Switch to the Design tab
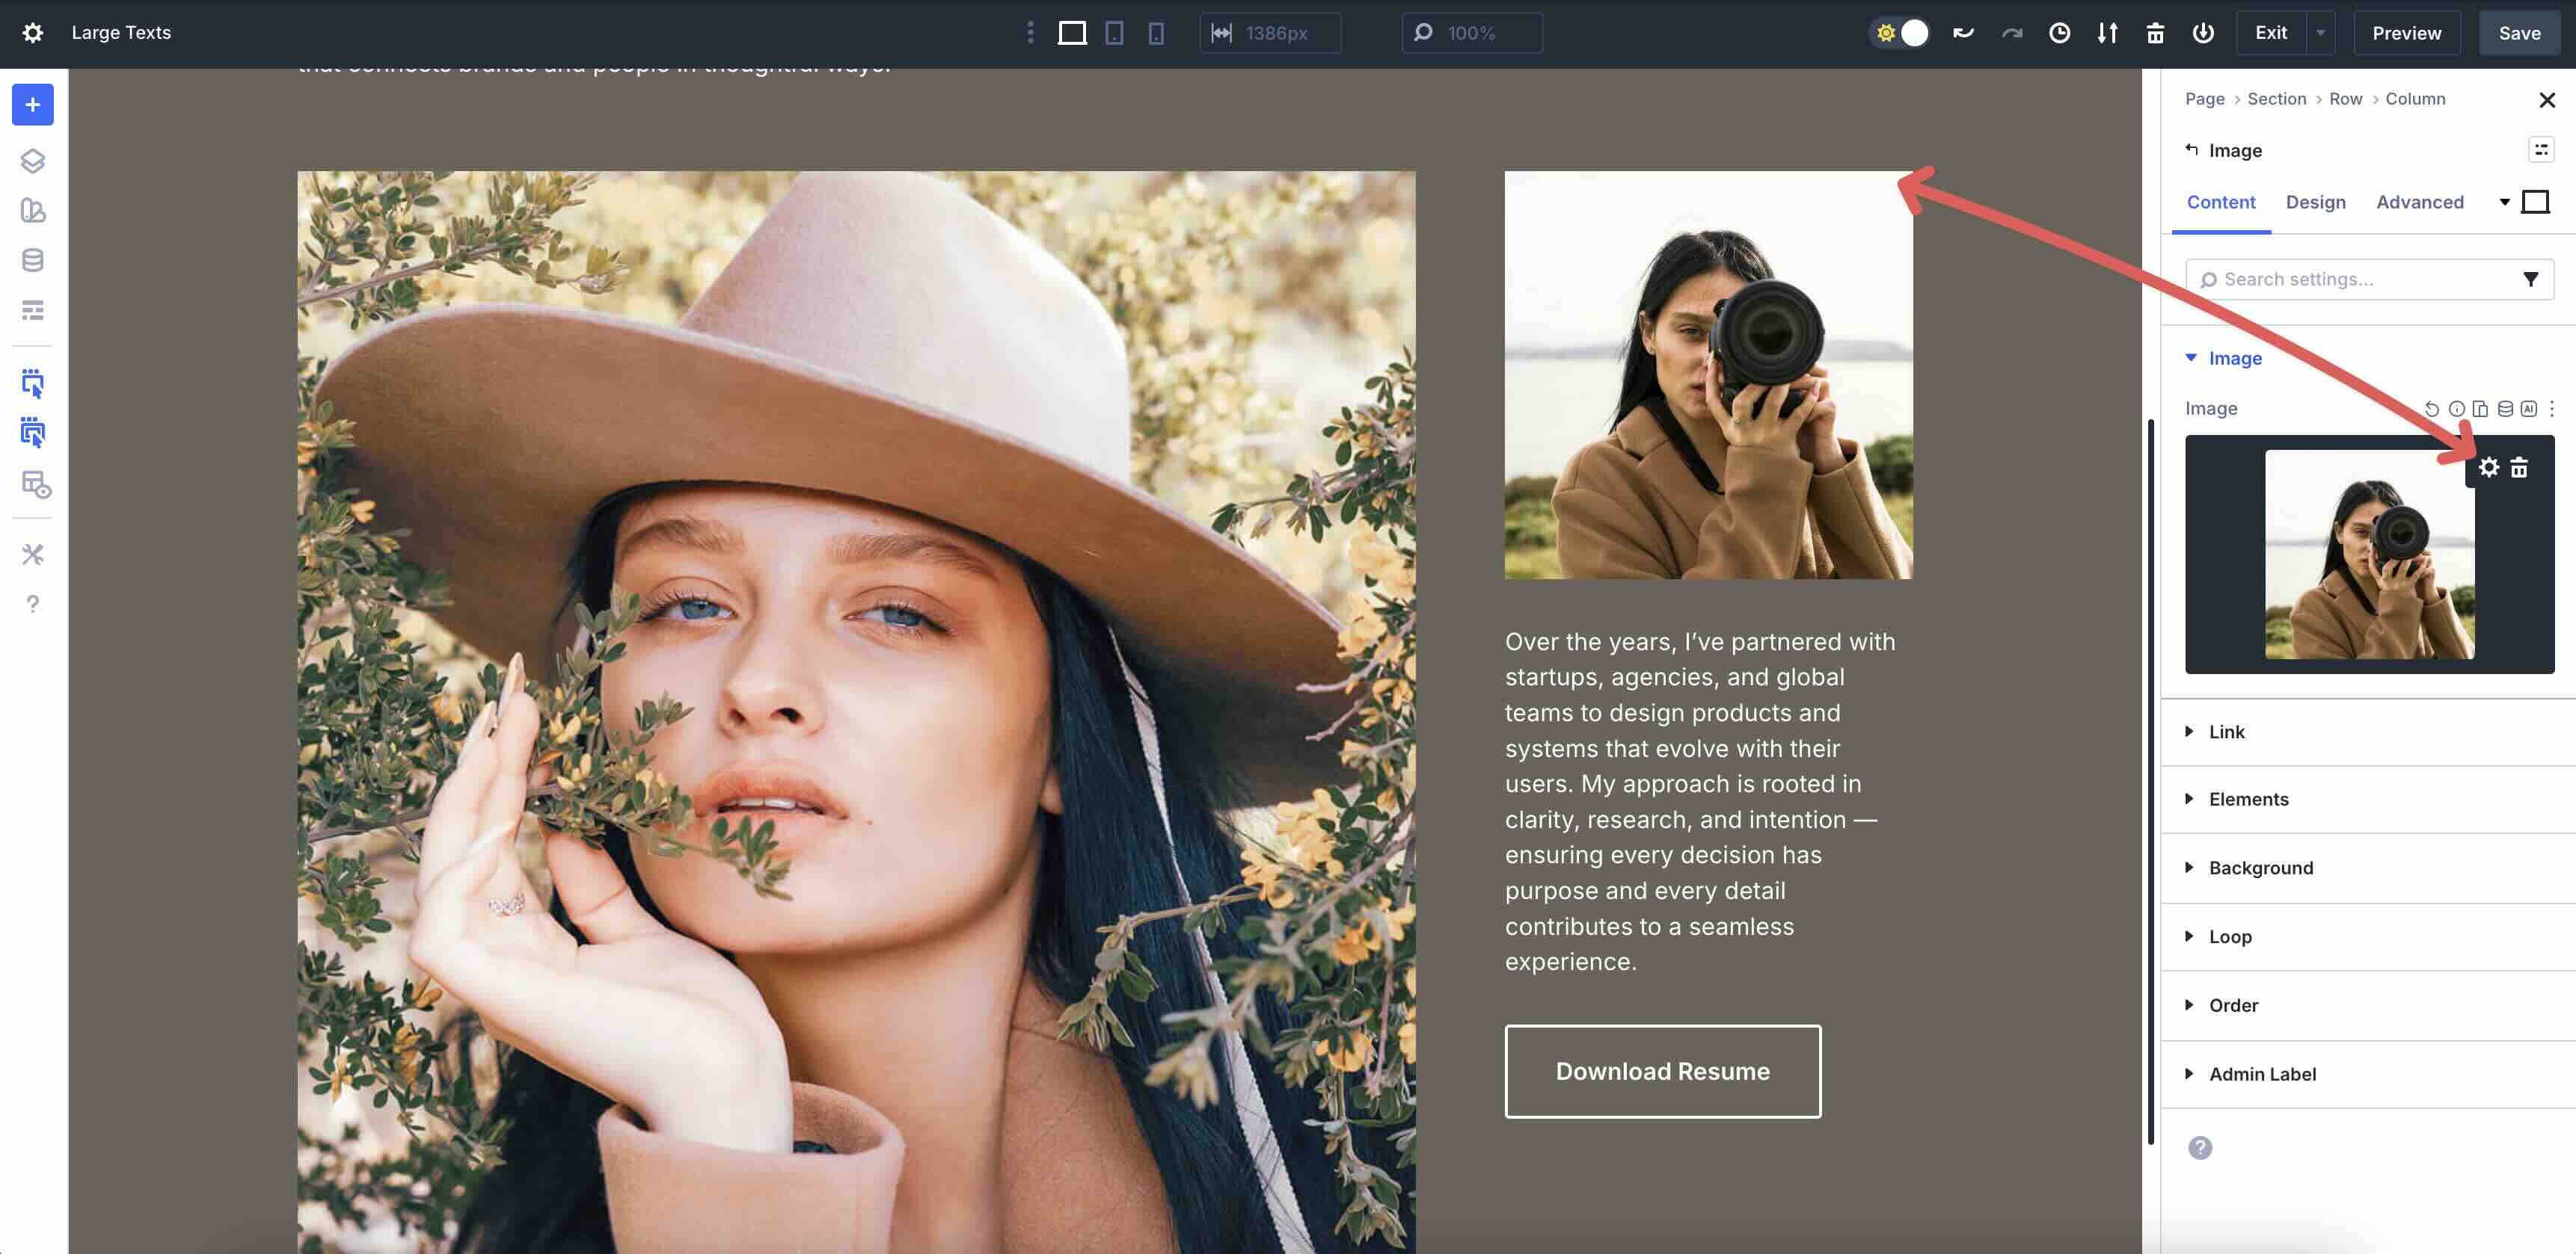The height and width of the screenshot is (1254, 2576). [2315, 202]
